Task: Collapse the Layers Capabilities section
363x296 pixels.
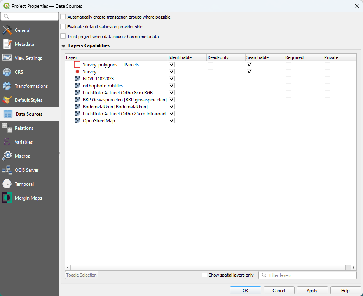Action: coord(63,45)
